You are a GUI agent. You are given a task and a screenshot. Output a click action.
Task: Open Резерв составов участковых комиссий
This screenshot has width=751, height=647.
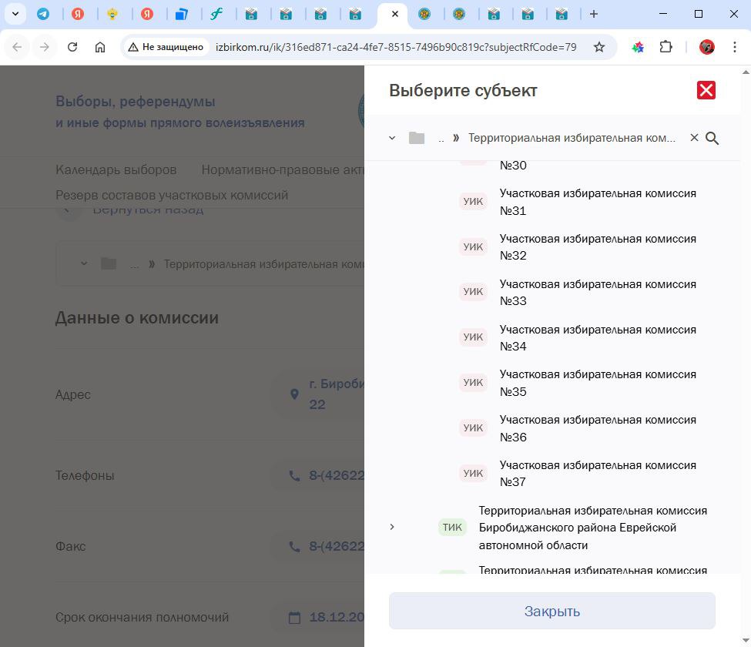tap(172, 195)
